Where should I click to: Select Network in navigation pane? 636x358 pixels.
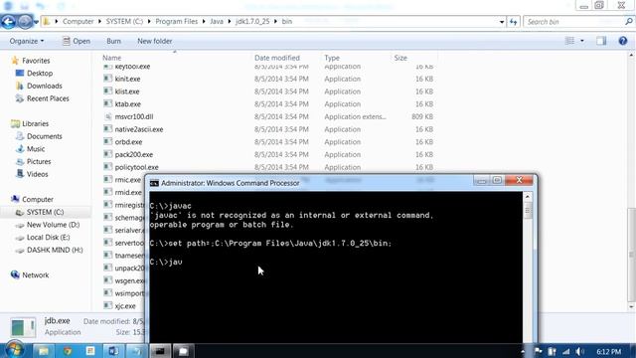coord(36,274)
